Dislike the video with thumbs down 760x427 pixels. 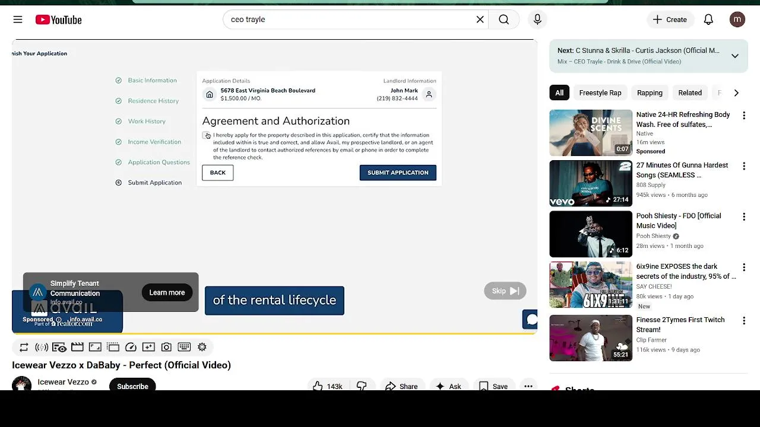click(x=362, y=385)
